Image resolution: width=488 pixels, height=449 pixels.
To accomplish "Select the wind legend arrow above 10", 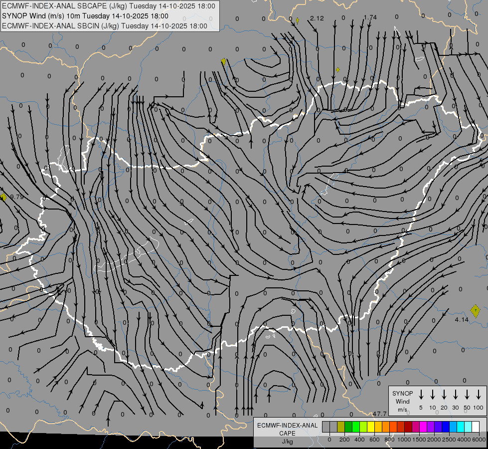I will pyautogui.click(x=432, y=394).
